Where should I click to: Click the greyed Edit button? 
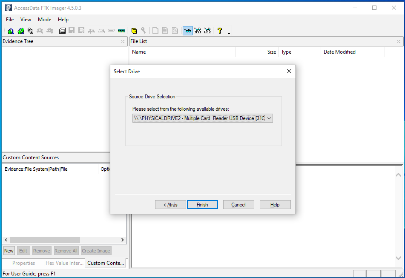click(x=23, y=251)
